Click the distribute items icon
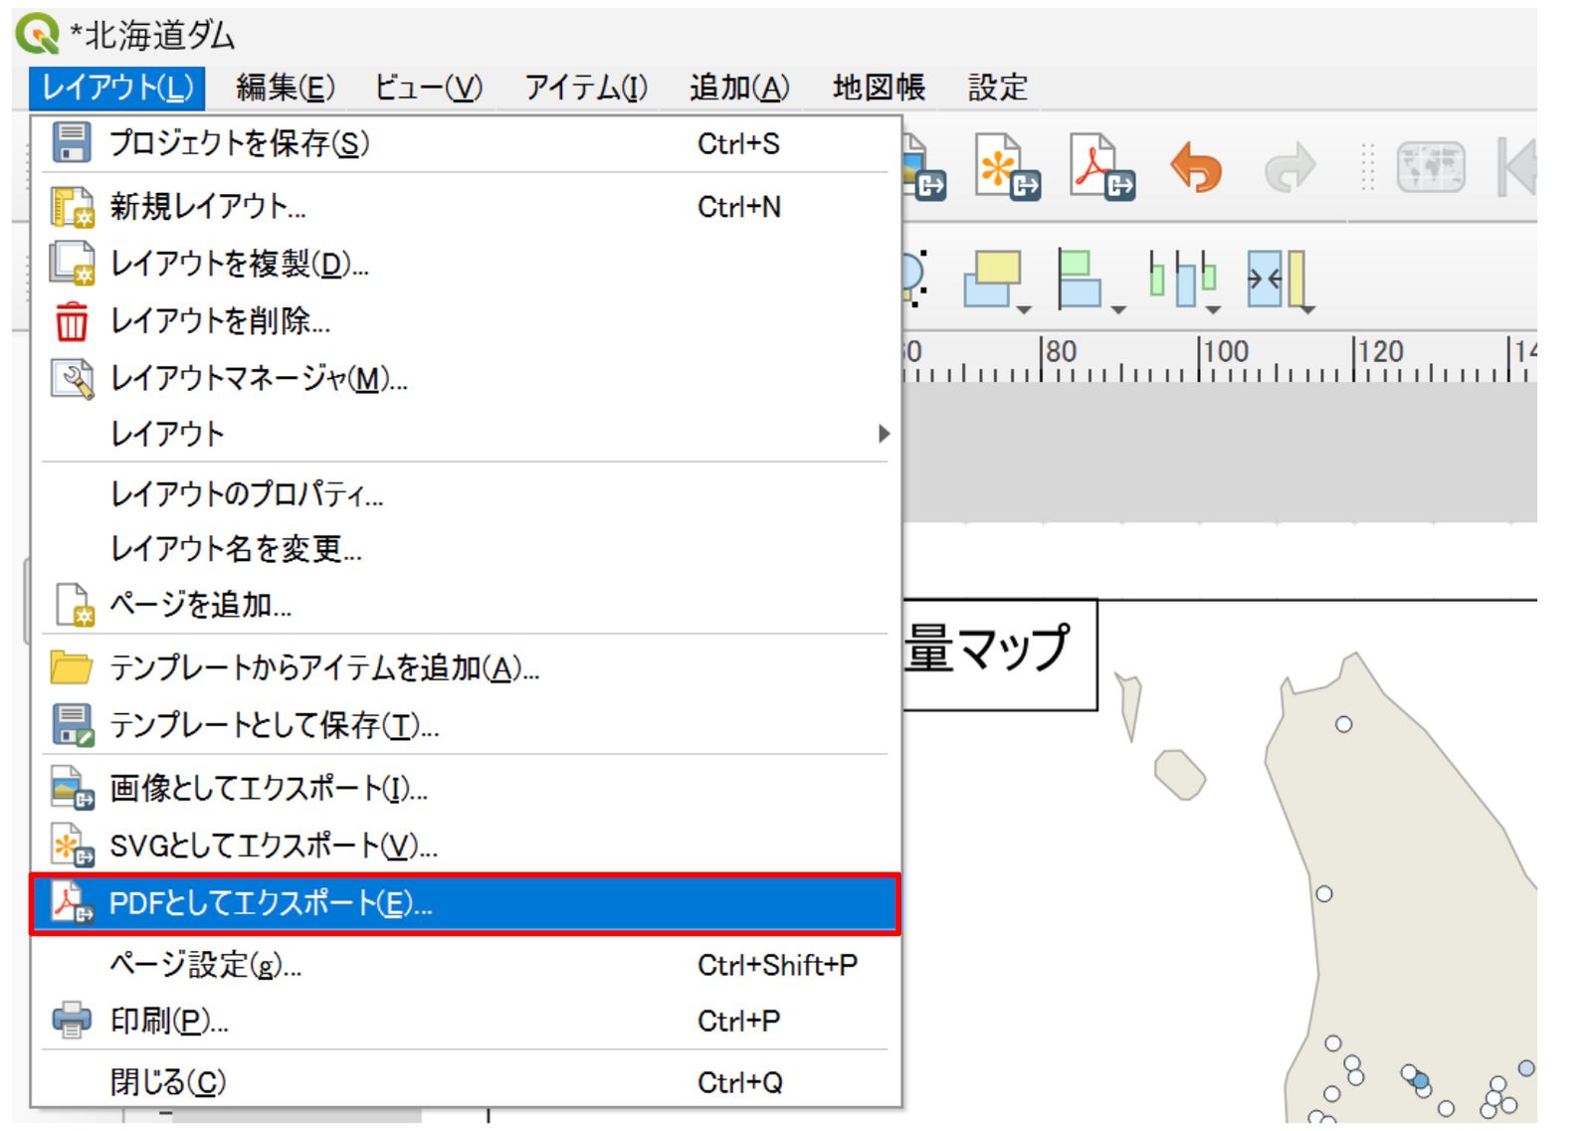Image resolution: width=1592 pixels, height=1131 pixels. coord(1182,279)
